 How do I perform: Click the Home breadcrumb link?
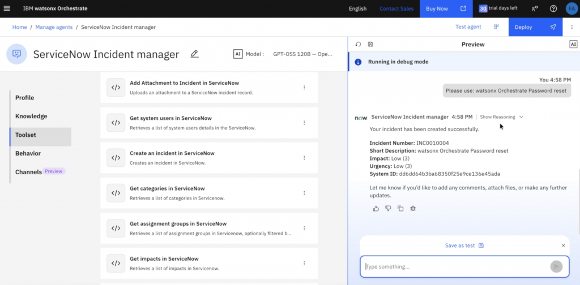coord(20,27)
